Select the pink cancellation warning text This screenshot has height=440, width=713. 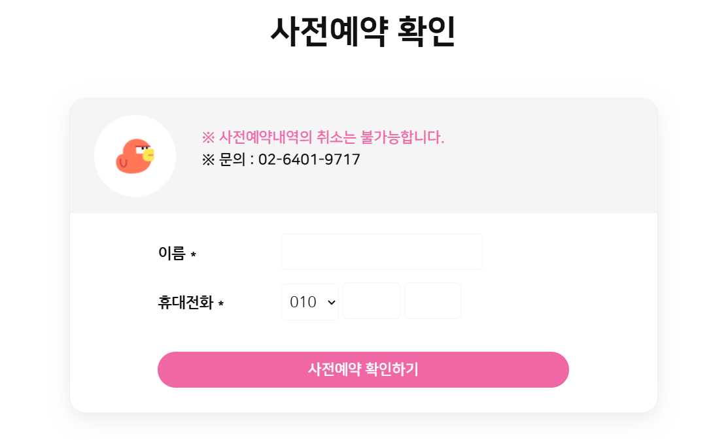point(323,136)
